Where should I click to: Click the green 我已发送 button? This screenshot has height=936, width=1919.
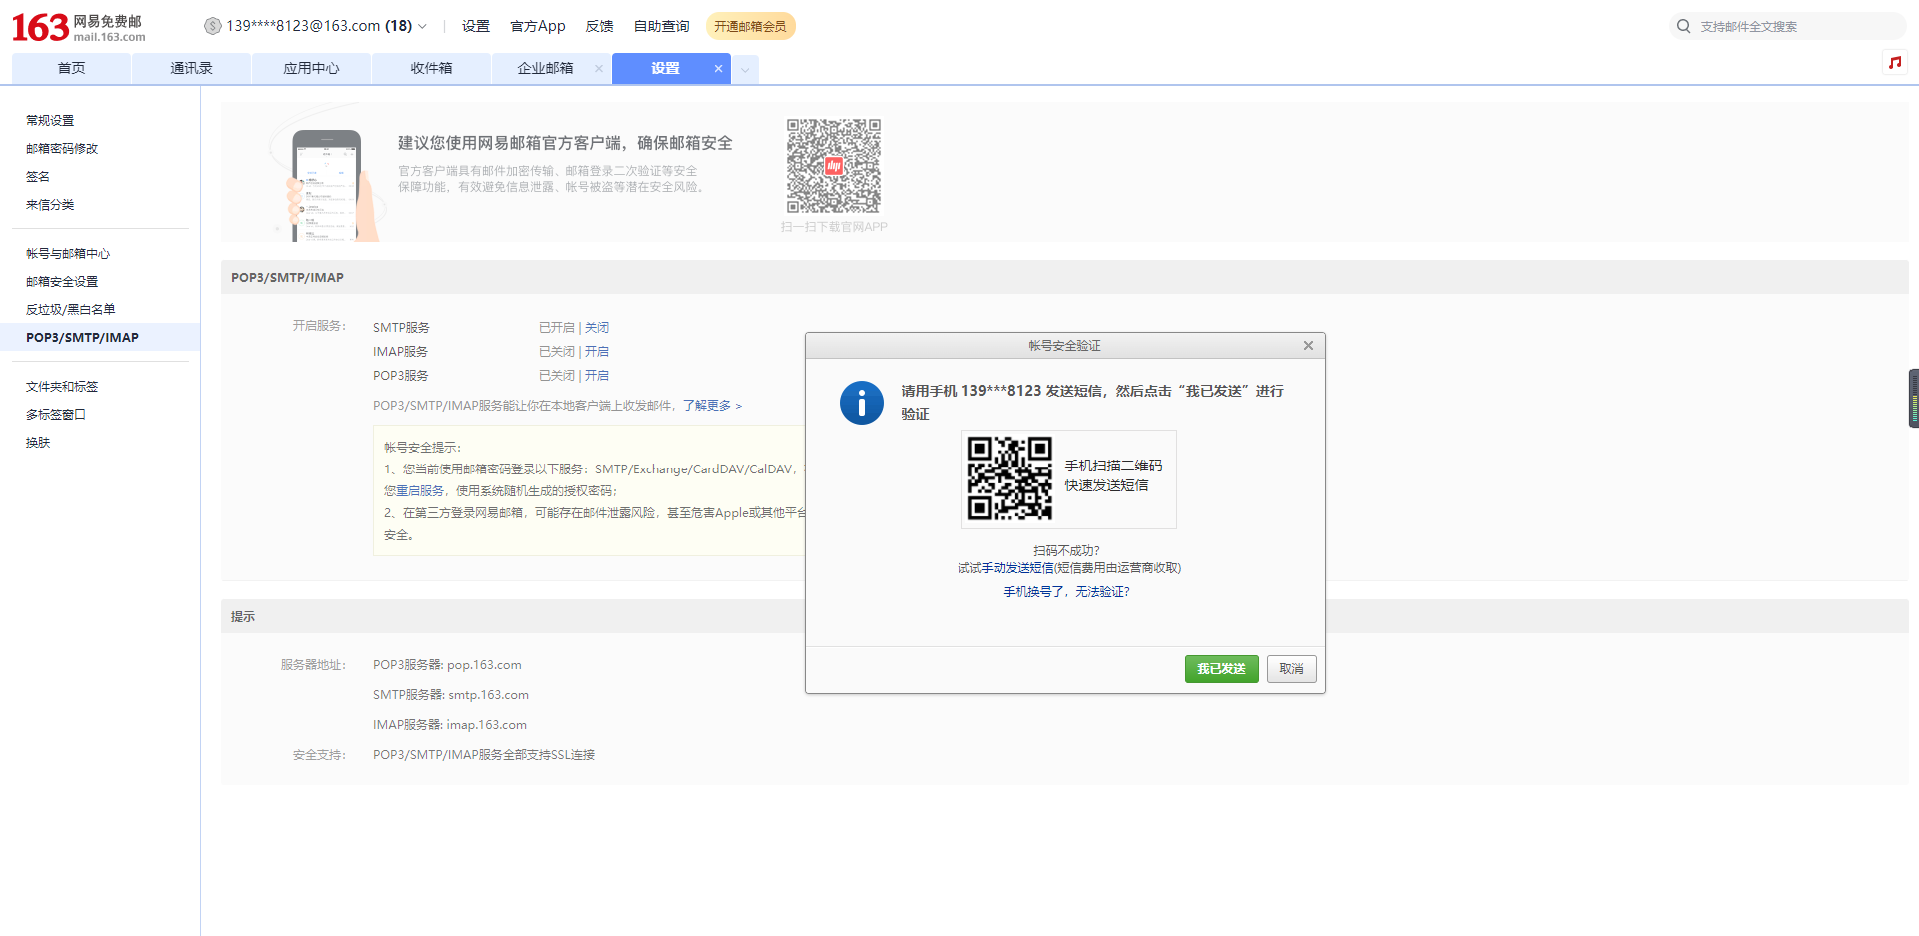pos(1221,669)
